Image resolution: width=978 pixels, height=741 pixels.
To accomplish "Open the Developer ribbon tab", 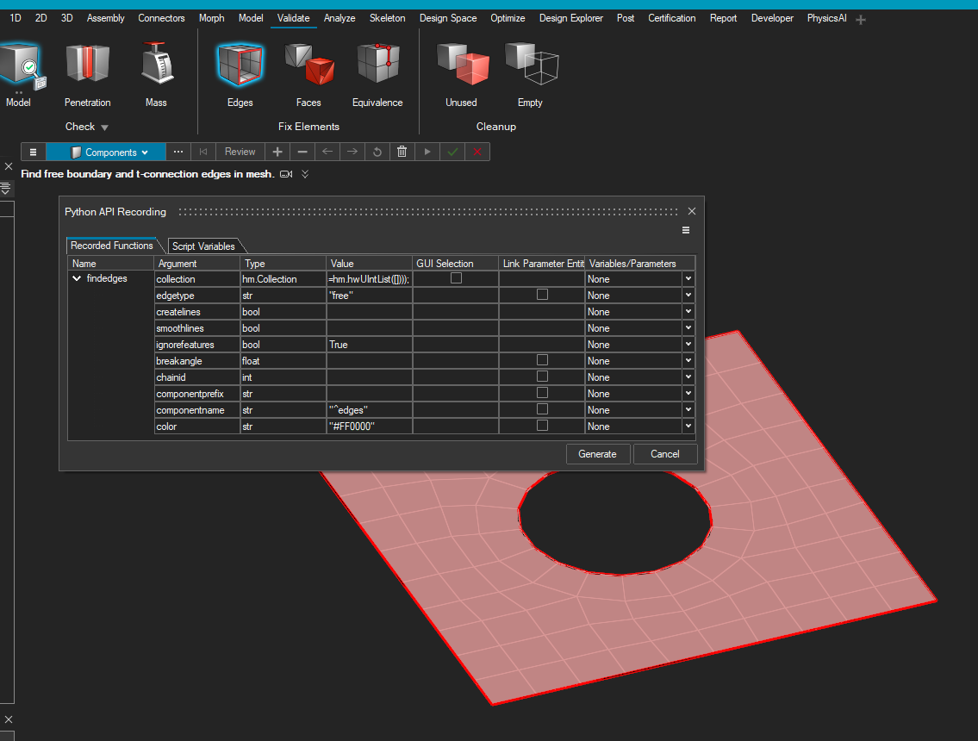I will [772, 18].
